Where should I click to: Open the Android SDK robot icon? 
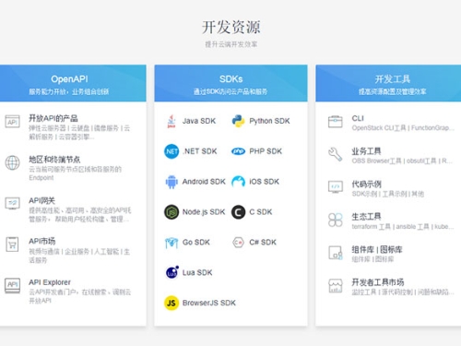click(171, 182)
